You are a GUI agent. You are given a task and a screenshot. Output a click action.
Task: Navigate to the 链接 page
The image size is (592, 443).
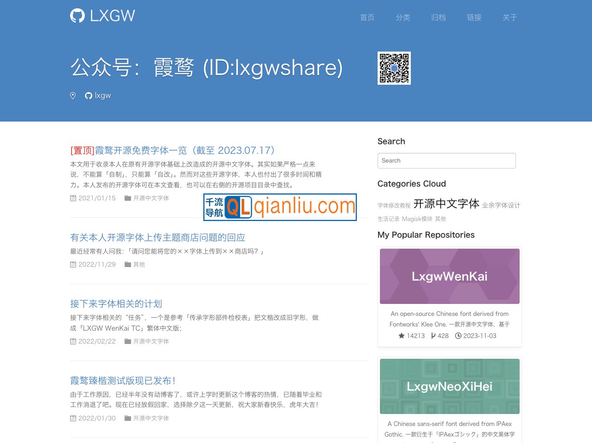tap(474, 17)
